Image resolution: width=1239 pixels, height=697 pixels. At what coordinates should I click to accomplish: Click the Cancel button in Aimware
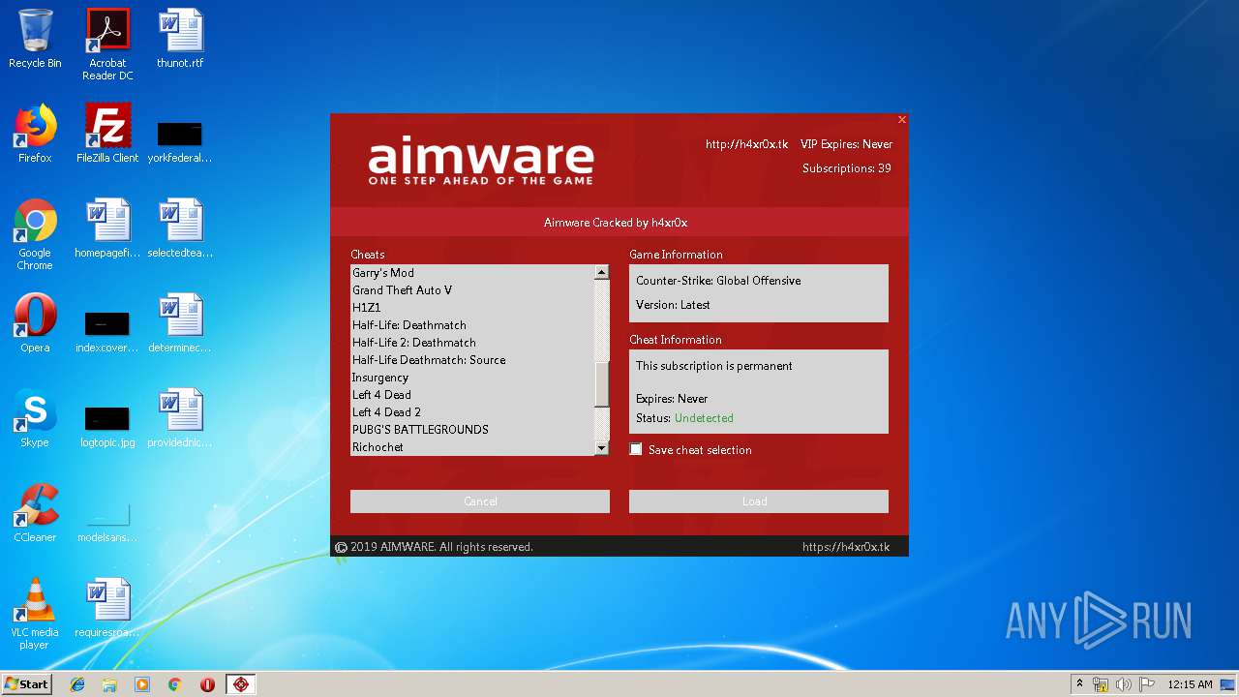(x=480, y=501)
